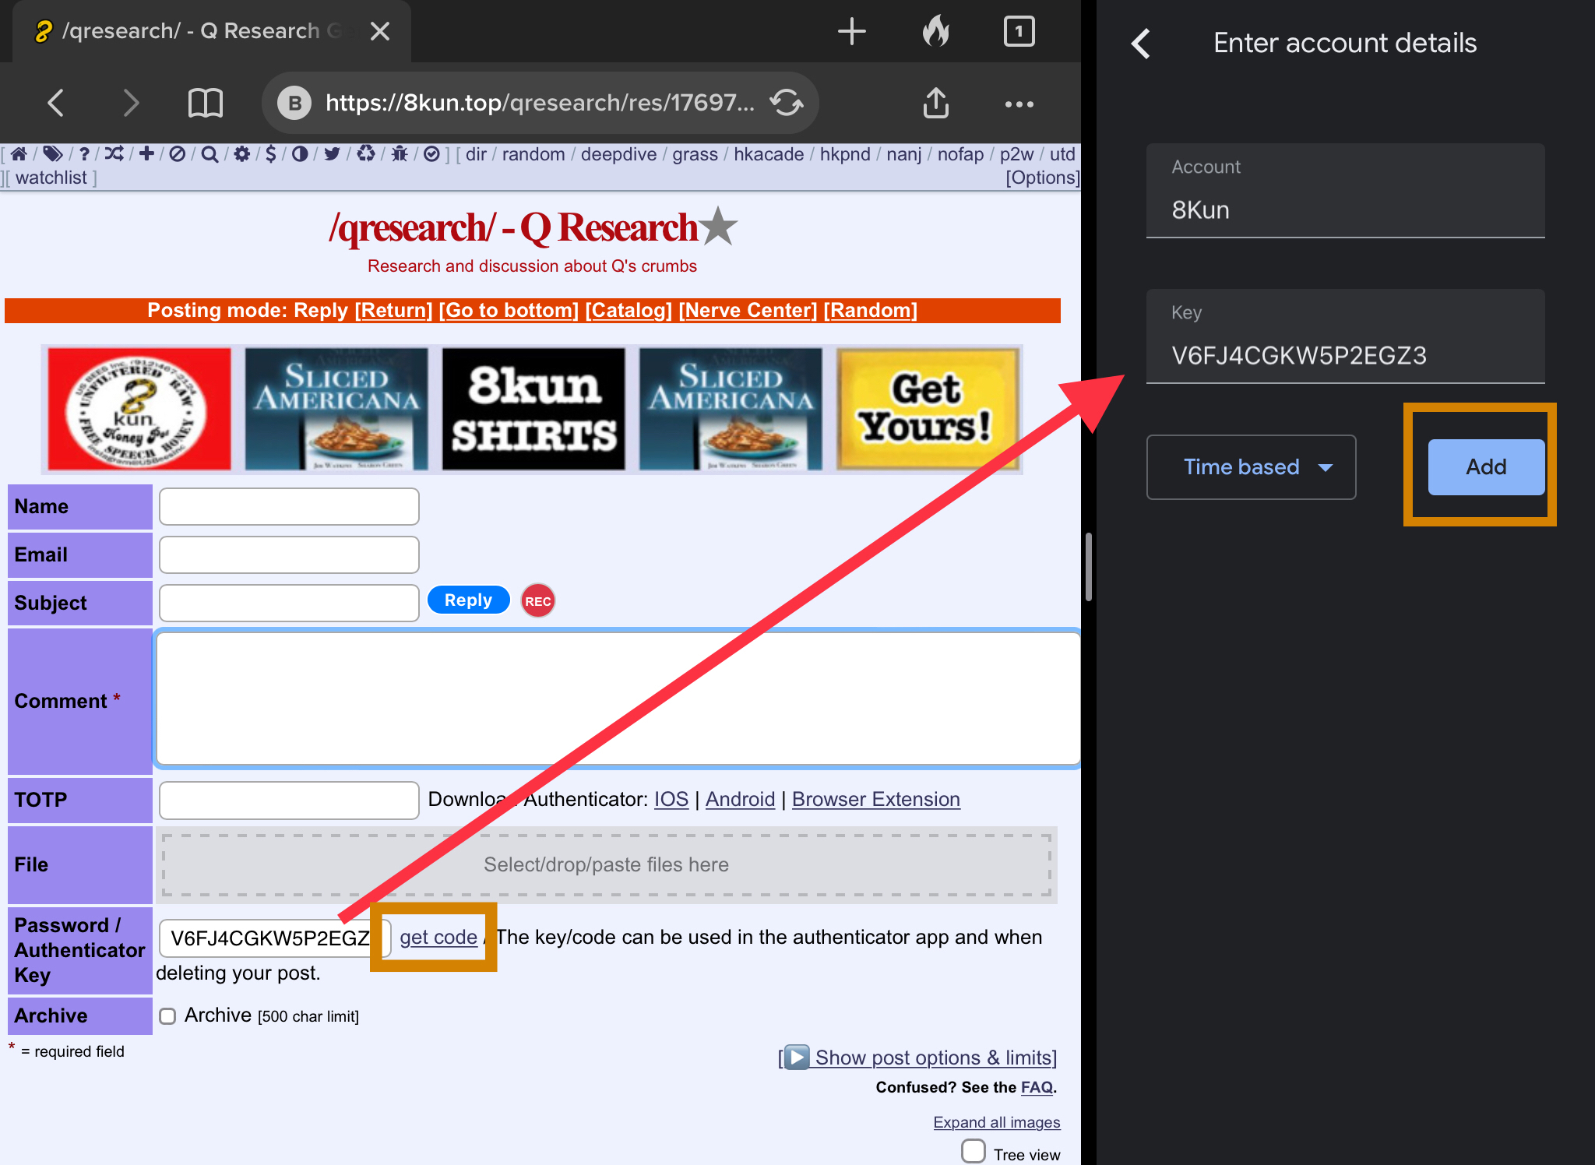Open the Browser Extension link
The image size is (1595, 1165).
coord(875,799)
